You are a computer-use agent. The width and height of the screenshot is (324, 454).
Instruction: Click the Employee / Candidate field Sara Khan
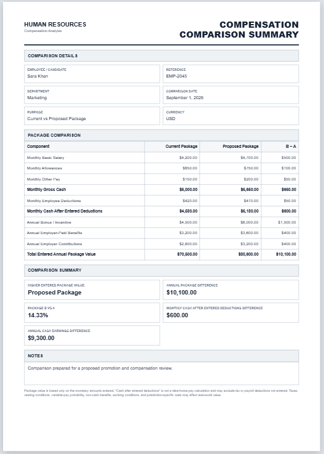click(x=92, y=74)
